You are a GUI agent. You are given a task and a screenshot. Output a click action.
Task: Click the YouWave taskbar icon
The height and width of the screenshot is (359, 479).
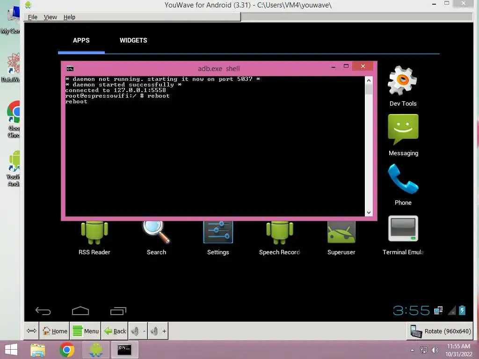point(96,350)
